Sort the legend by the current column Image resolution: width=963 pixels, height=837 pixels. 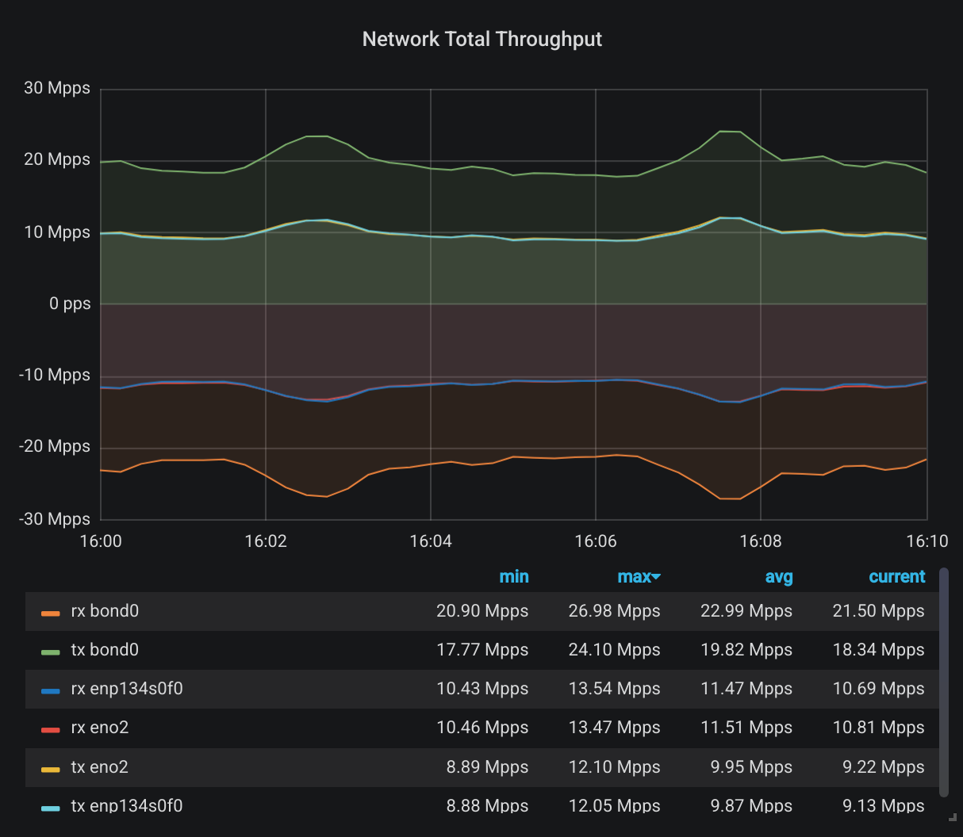click(x=897, y=576)
